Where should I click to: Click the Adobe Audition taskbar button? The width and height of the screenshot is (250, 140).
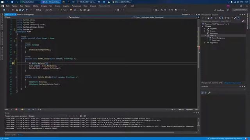pos(30,2)
